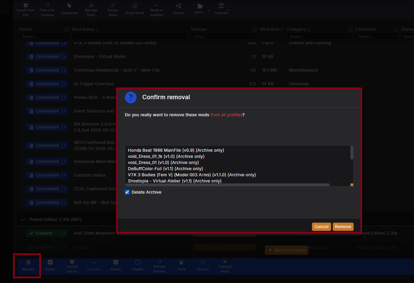This screenshot has width=414, height=283.
Task: Click the mod list vertical scrollbar in dialog
Action: click(x=352, y=152)
